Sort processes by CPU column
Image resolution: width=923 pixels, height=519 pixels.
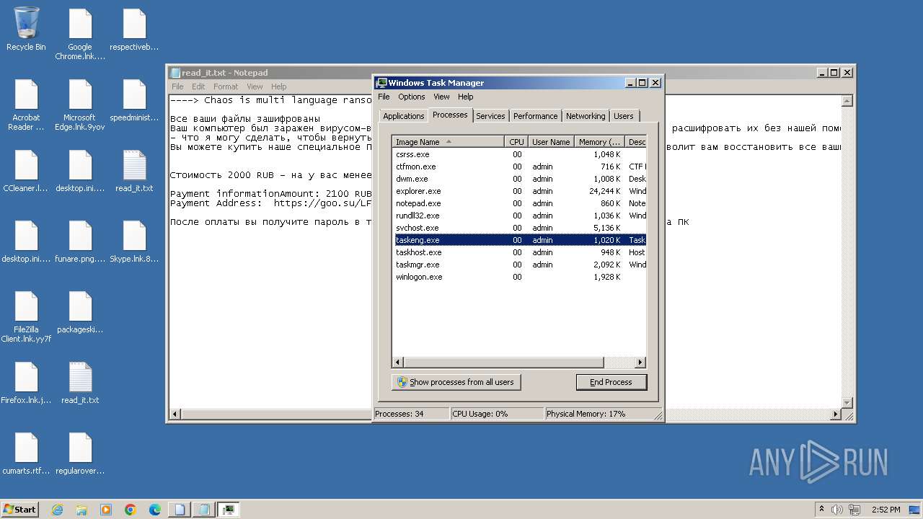(516, 142)
